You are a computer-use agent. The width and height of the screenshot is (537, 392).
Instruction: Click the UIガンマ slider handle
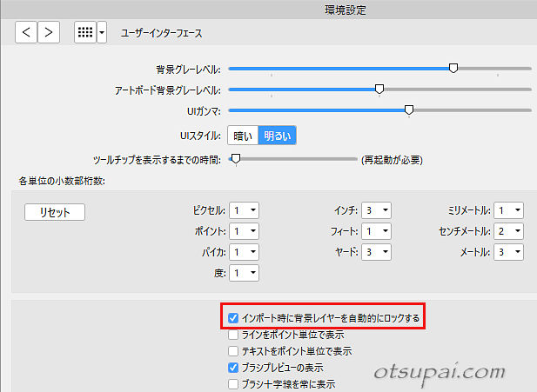pos(409,110)
